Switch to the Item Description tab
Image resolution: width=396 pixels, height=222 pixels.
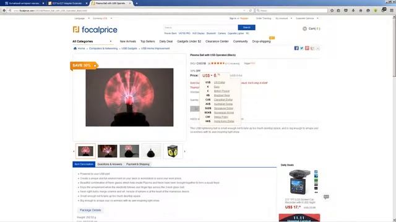click(84, 164)
